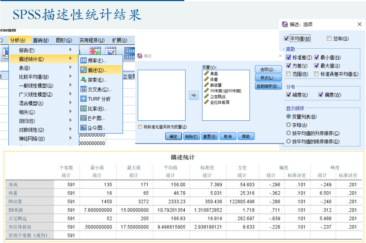Toggle the 方差(V) checkbox

pos(289,65)
